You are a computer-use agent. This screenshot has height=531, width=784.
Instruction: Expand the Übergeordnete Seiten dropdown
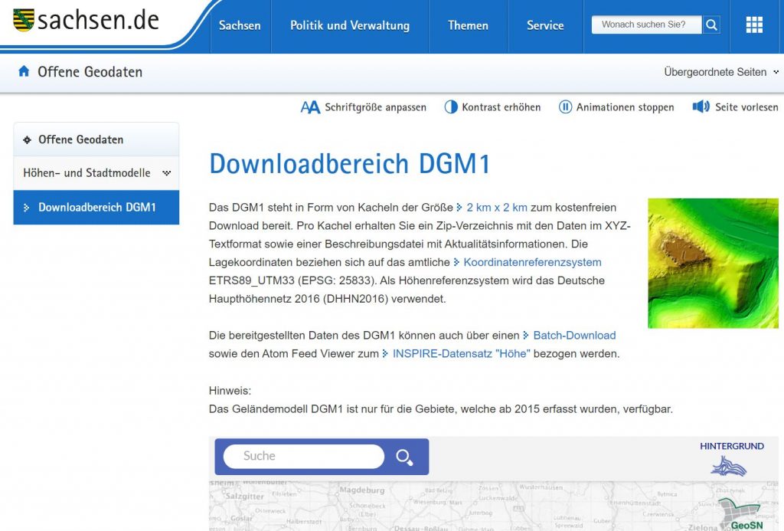721,72
